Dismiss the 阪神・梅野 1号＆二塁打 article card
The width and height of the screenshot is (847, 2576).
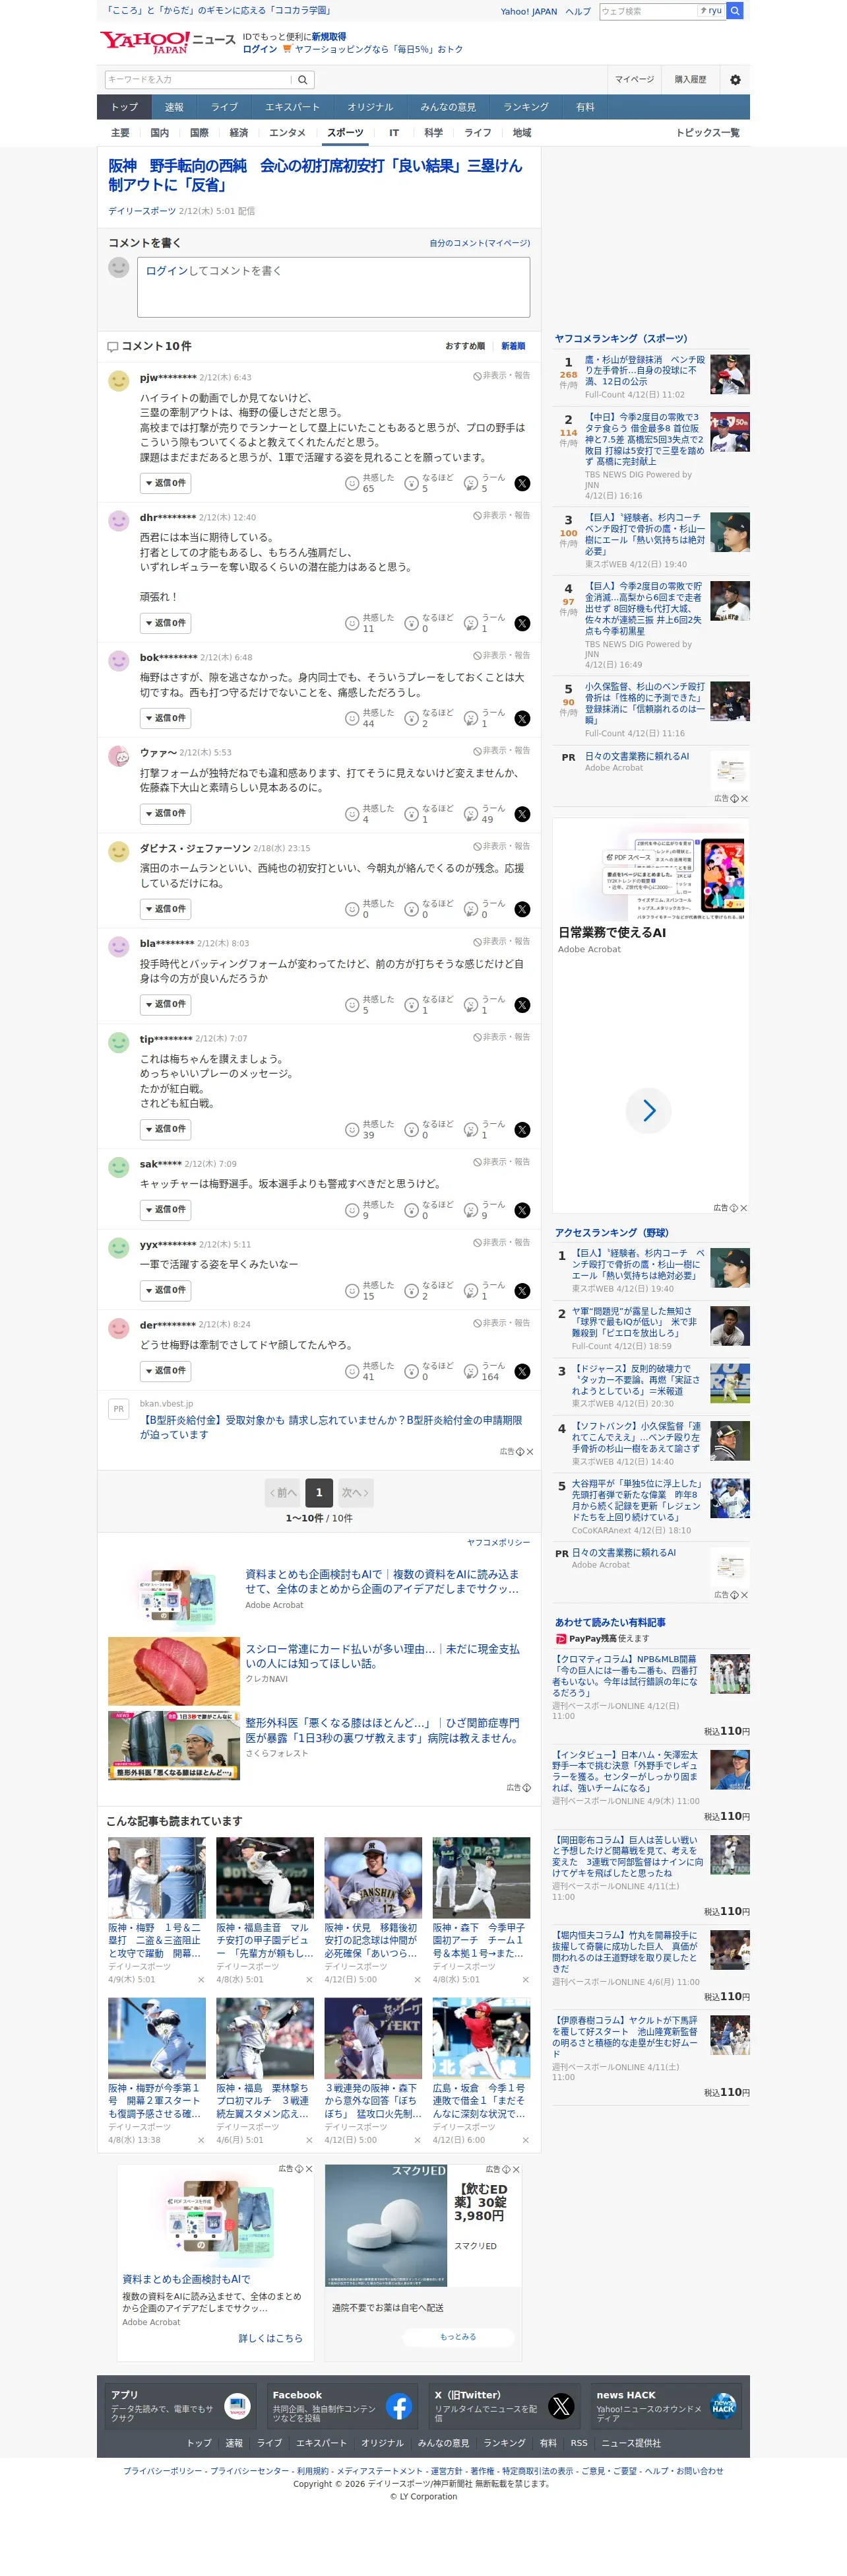click(x=201, y=1979)
